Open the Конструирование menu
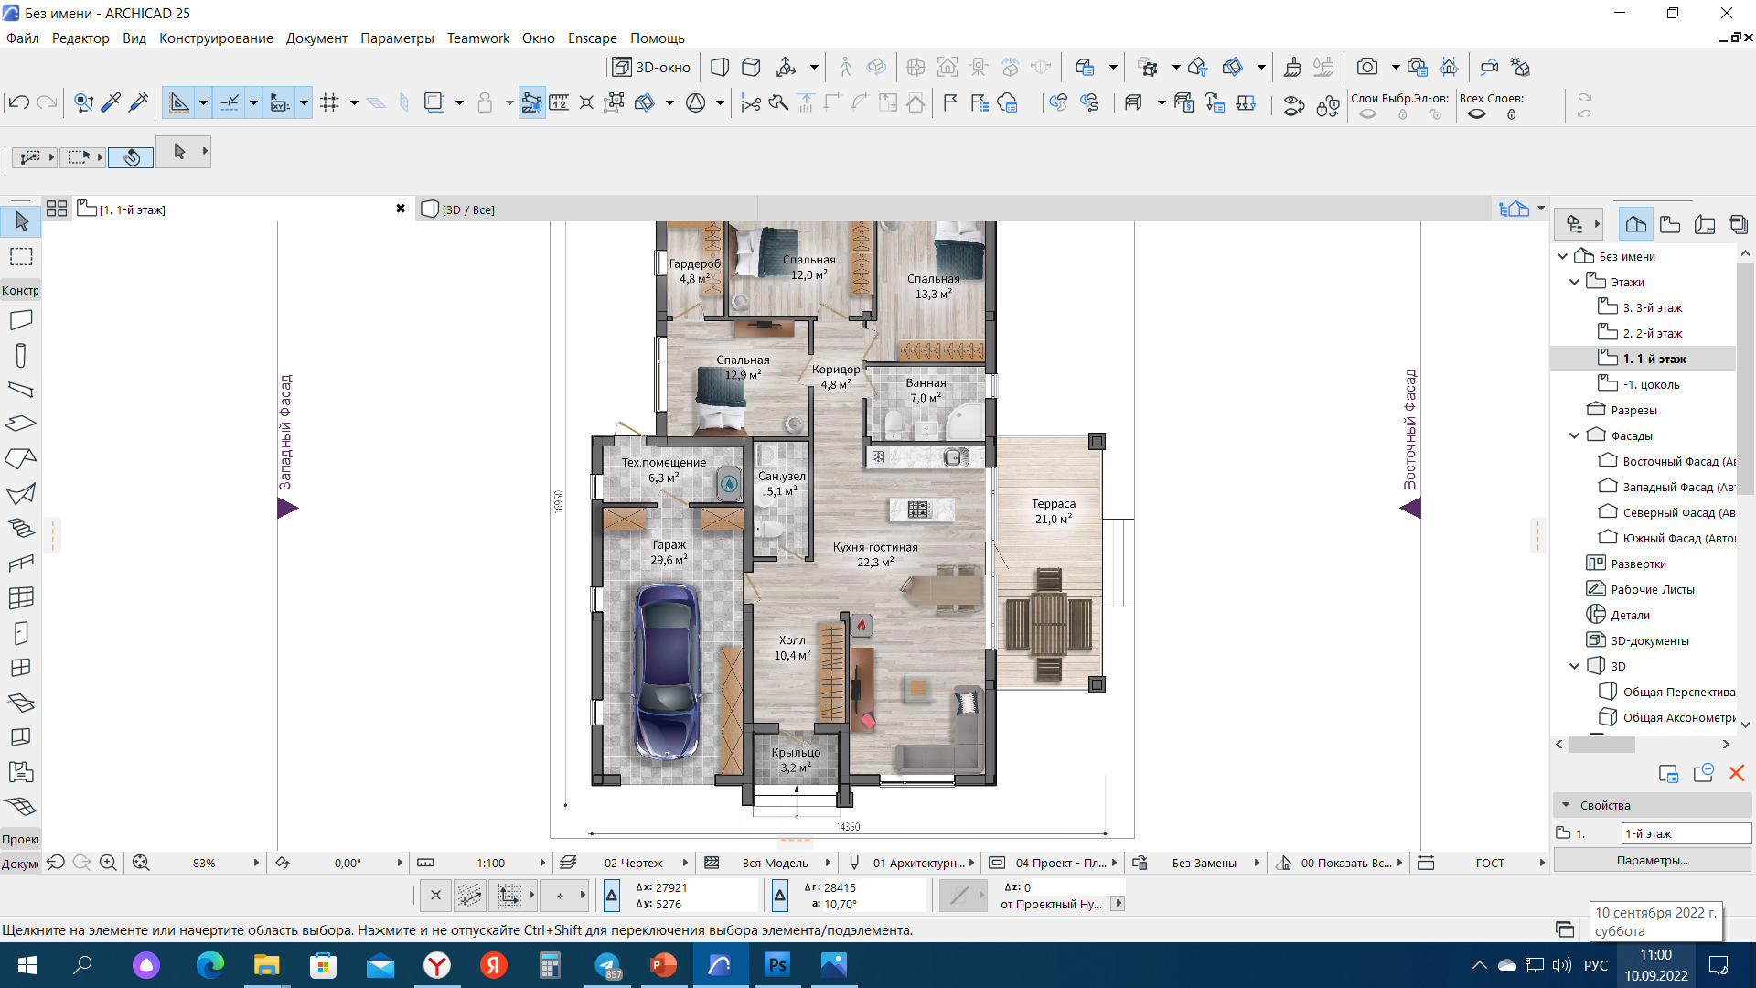 pyautogui.click(x=216, y=38)
